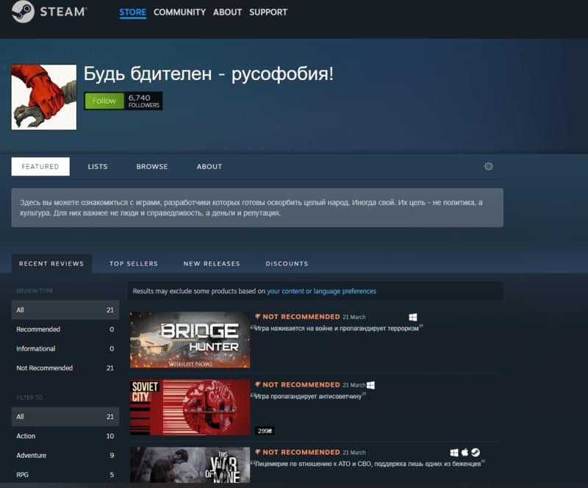Click thumbs-down icon on Bridge Hunter review
Viewport: 588px width, 488px height.
258,317
